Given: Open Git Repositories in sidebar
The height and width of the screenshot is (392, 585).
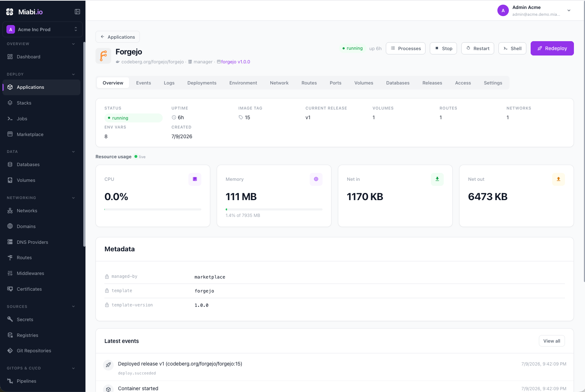Looking at the screenshot, I should pyautogui.click(x=41, y=350).
